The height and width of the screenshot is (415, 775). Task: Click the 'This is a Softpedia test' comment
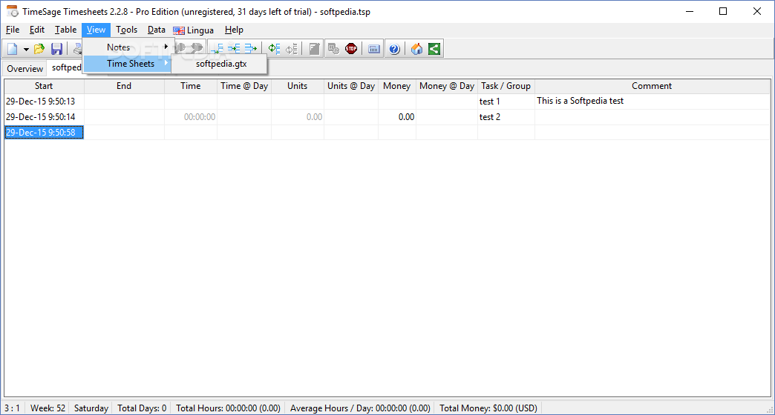click(x=581, y=101)
